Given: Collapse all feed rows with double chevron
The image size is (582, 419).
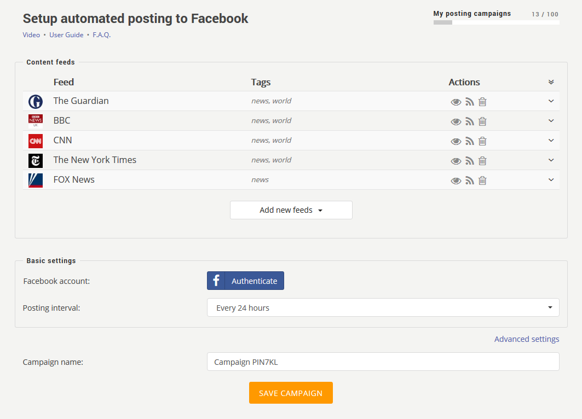Looking at the screenshot, I should point(551,82).
